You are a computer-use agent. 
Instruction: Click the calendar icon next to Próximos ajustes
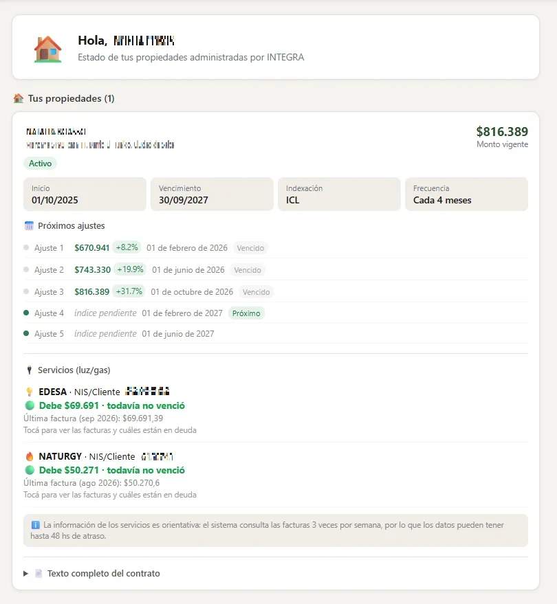(29, 226)
